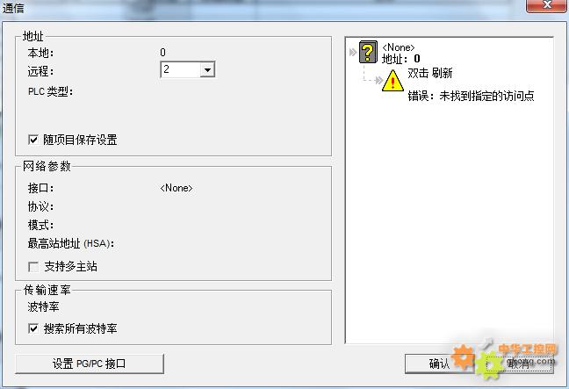Viewport: 569px width, 389px height.
Task: Click the 最高站地址 (HSA) label
Action: [71, 243]
